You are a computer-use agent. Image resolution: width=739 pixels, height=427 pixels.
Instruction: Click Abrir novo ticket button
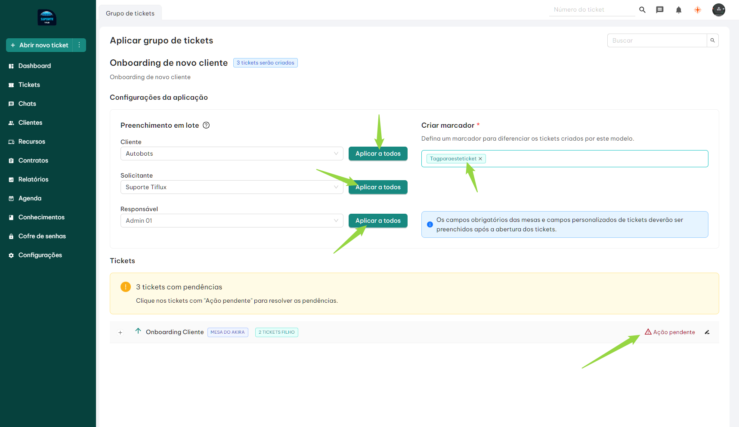tap(40, 45)
